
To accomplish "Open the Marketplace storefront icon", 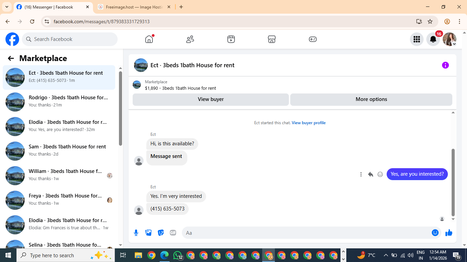I will click(272, 39).
